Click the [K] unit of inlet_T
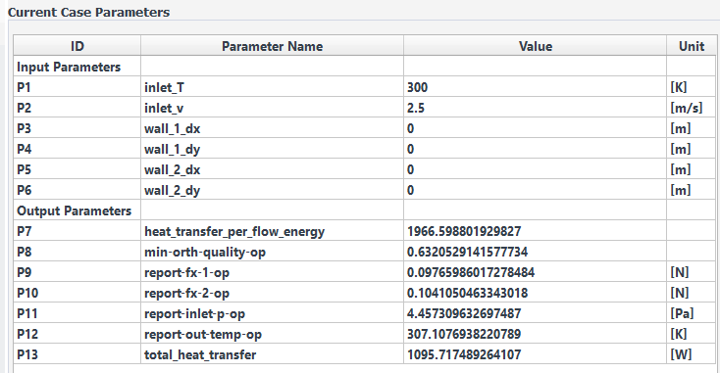This screenshot has height=373, width=720. [x=692, y=87]
